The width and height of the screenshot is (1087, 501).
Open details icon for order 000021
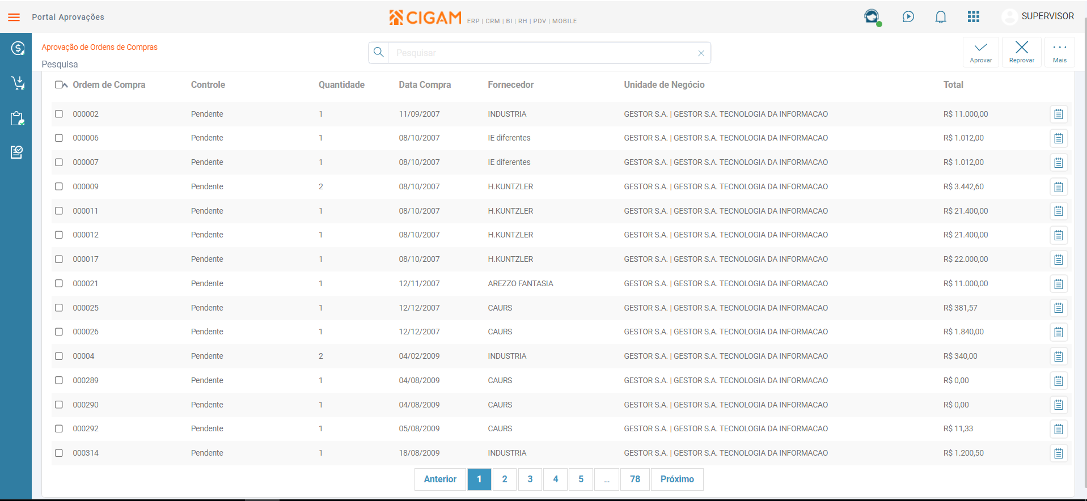1059,284
